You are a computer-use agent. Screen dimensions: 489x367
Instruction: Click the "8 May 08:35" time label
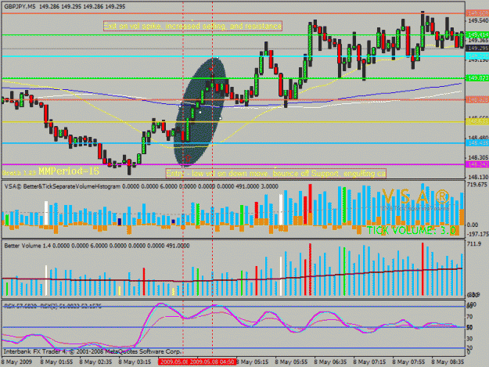click(448, 362)
